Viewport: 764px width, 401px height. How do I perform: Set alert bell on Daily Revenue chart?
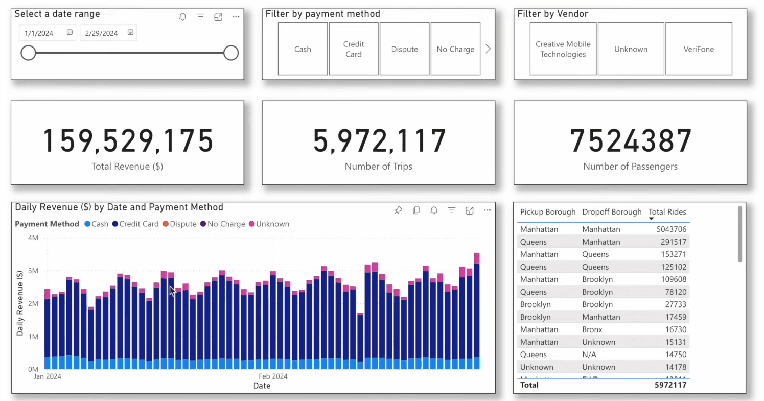point(434,210)
